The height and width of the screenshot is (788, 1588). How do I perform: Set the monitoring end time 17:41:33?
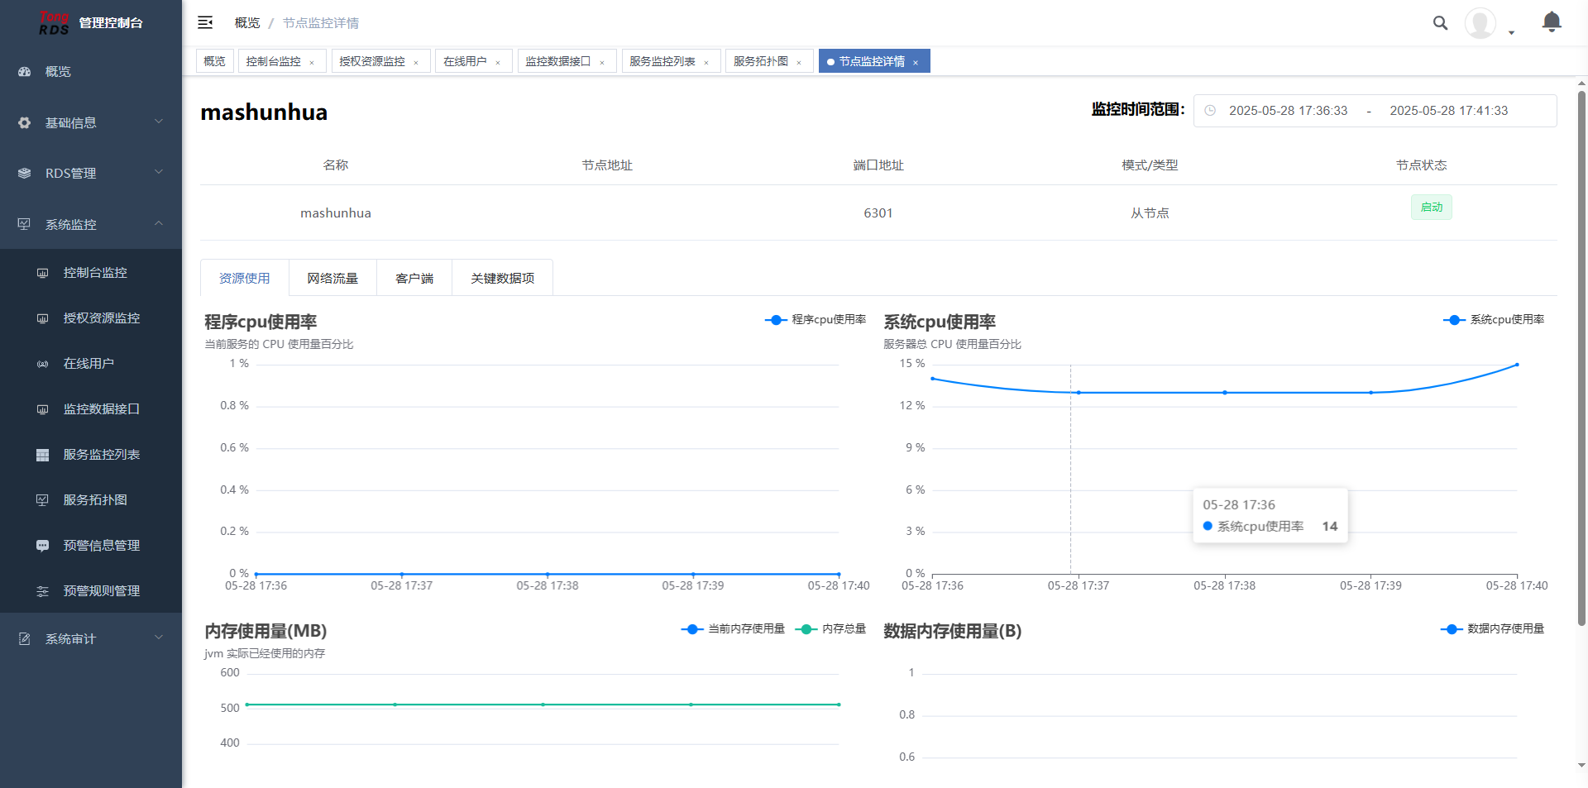click(1449, 111)
